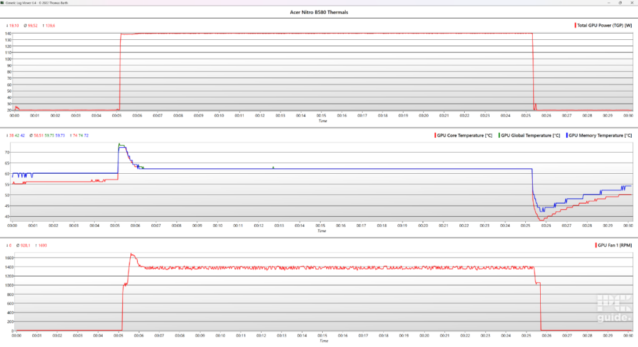
Task: Click the 00:05 tick on the power chart time axis
Action: (117, 115)
